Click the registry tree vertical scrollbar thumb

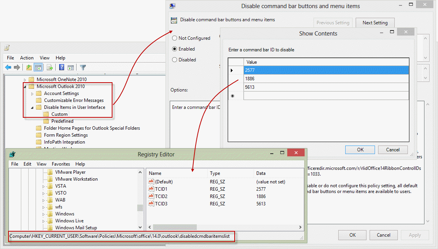tap(140, 208)
